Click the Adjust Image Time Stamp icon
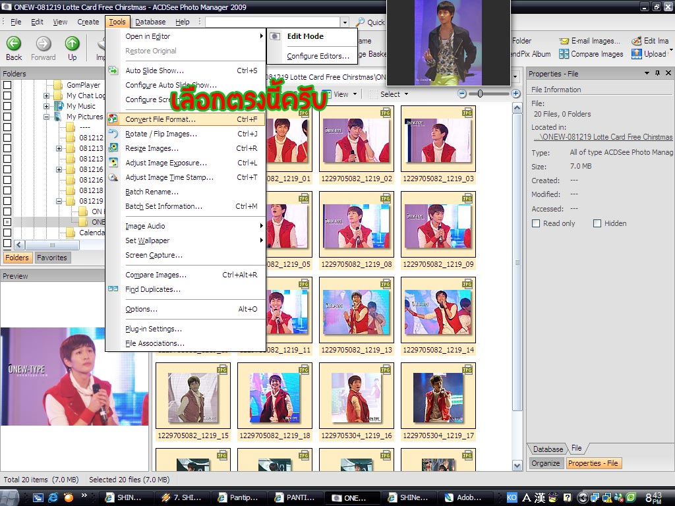 click(113, 177)
